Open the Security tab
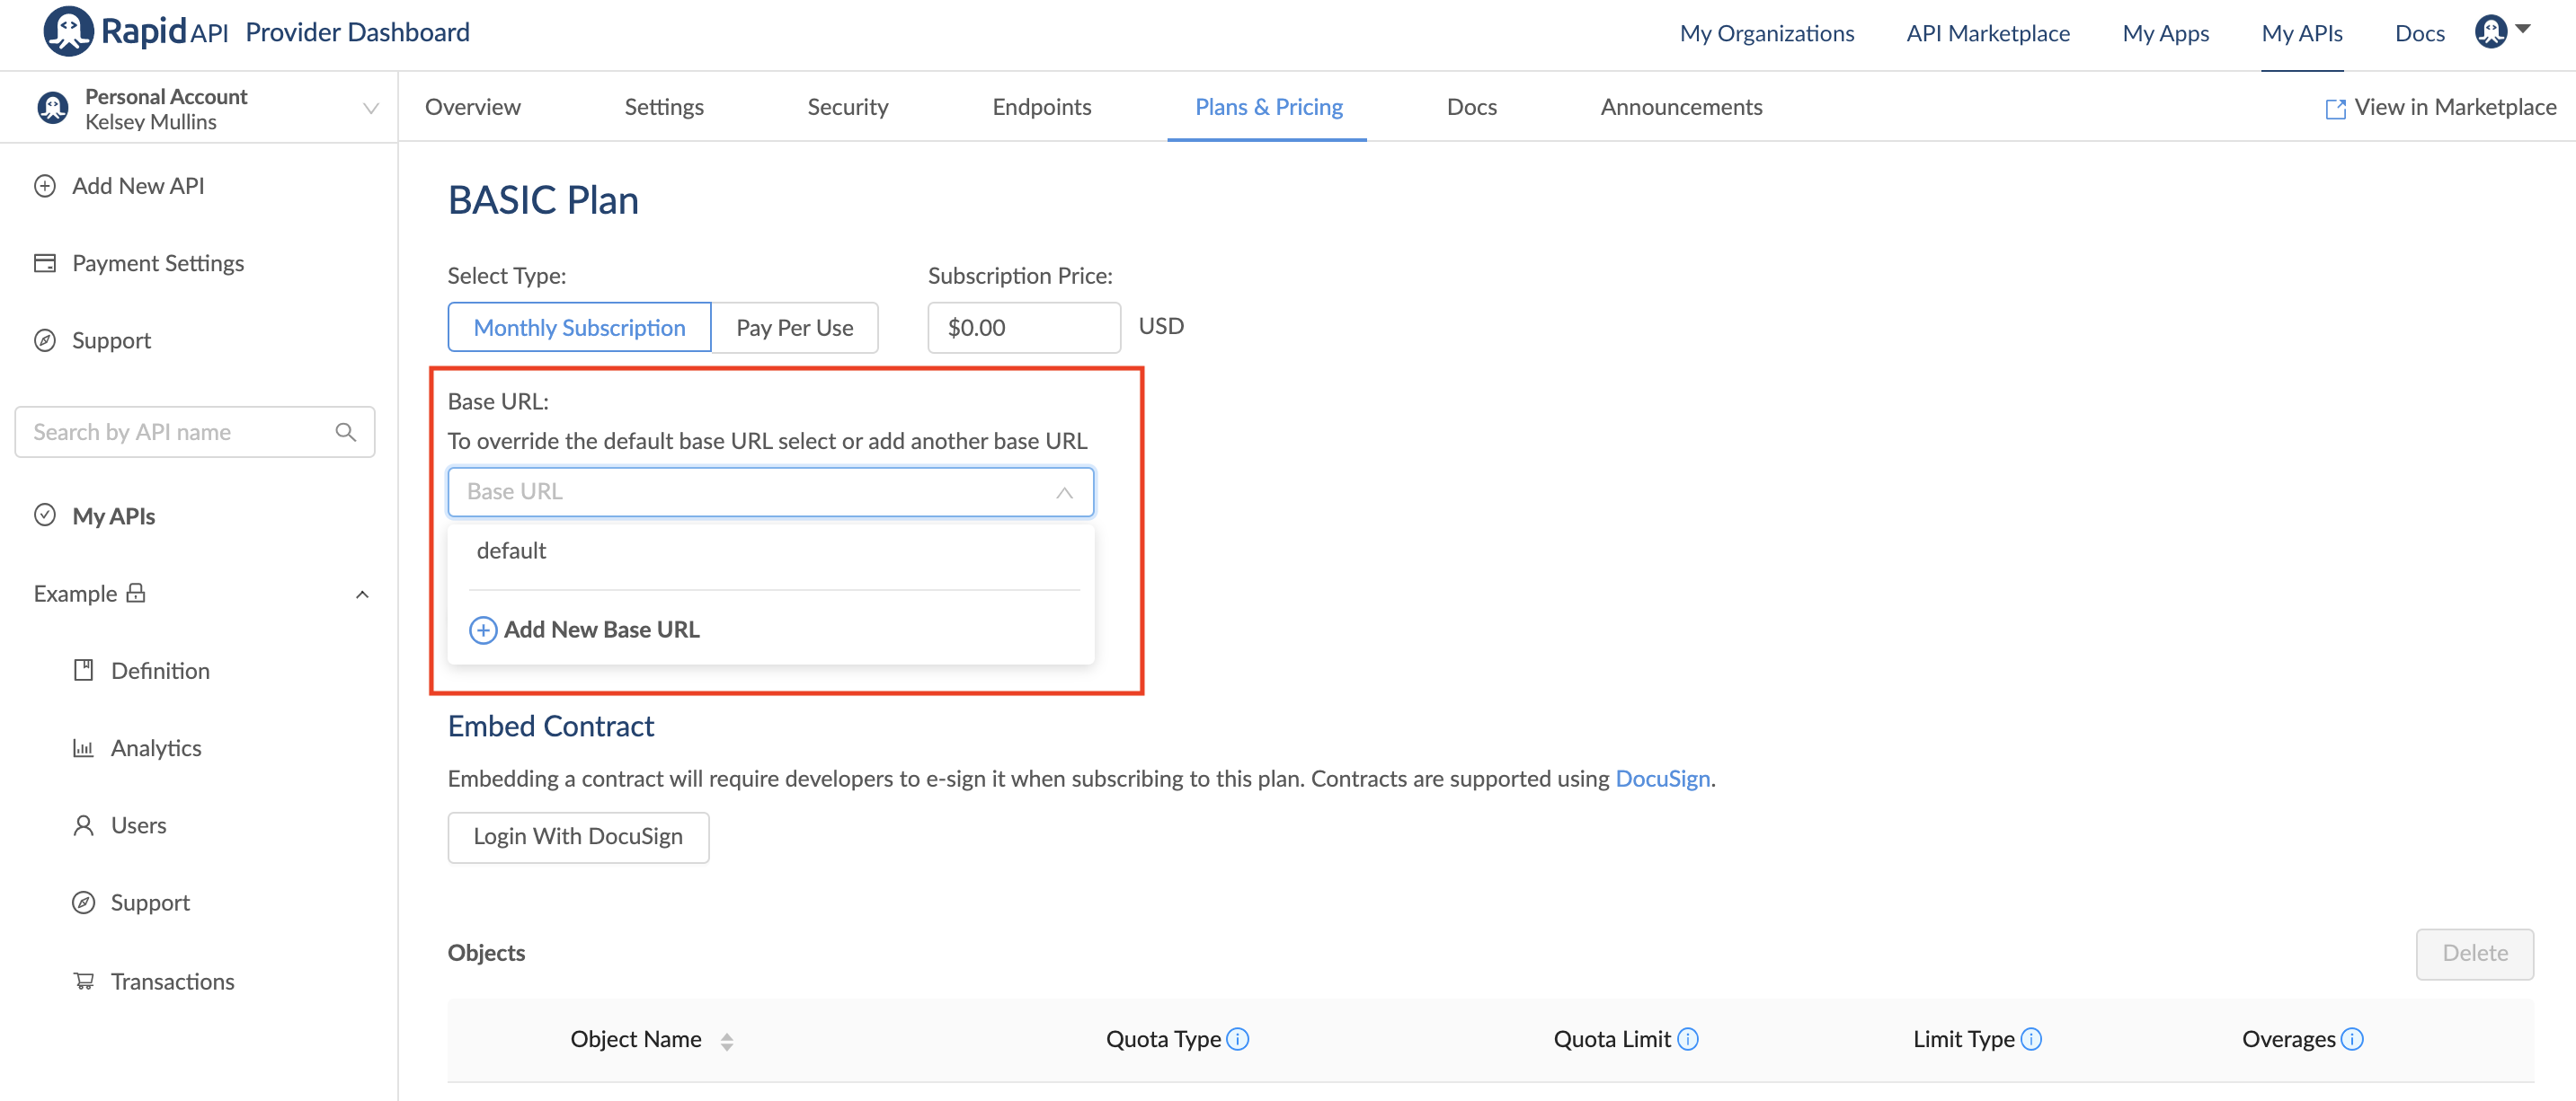 [847, 107]
